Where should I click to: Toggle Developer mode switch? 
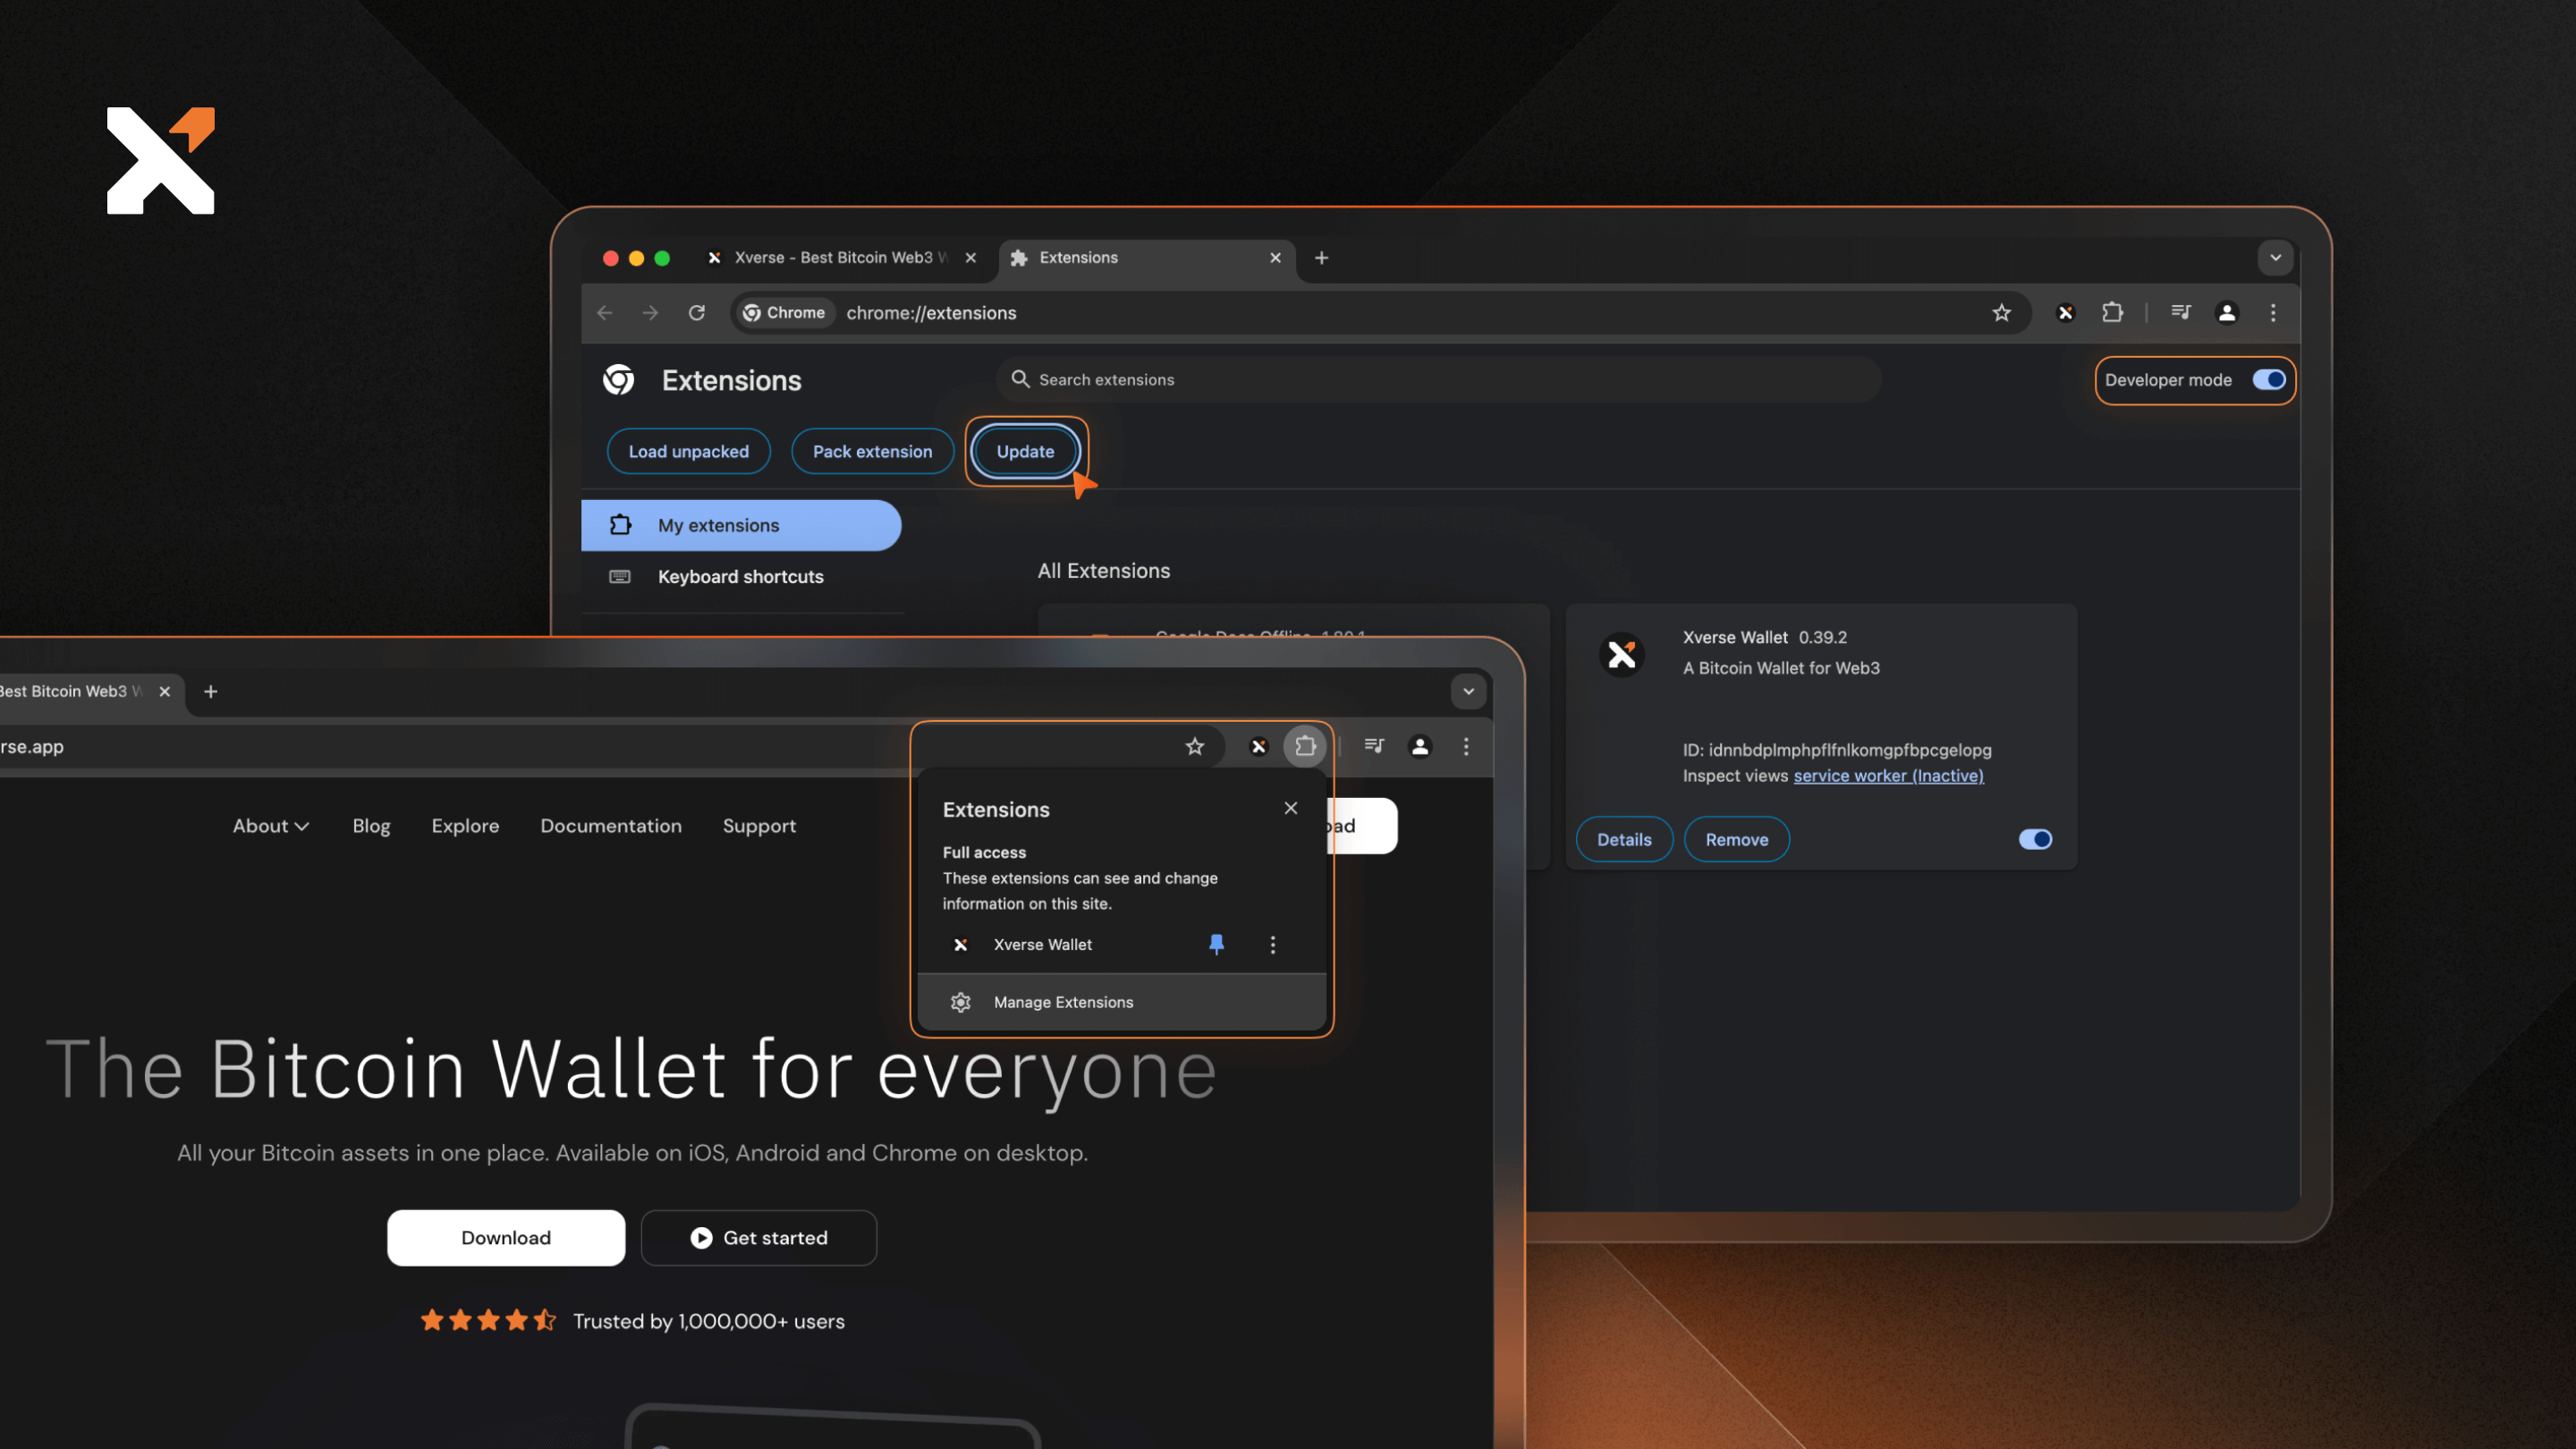click(x=2268, y=380)
